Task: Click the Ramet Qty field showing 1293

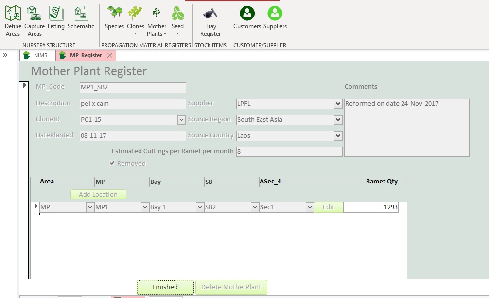Action: (x=370, y=207)
